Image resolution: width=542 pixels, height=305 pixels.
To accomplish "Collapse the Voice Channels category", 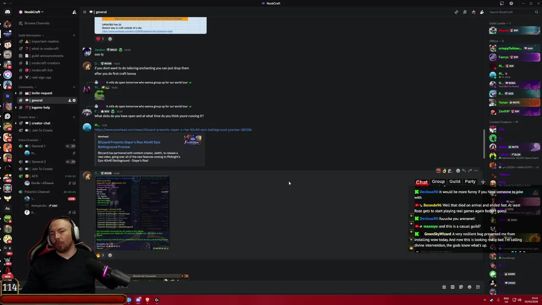I will pos(29,140).
